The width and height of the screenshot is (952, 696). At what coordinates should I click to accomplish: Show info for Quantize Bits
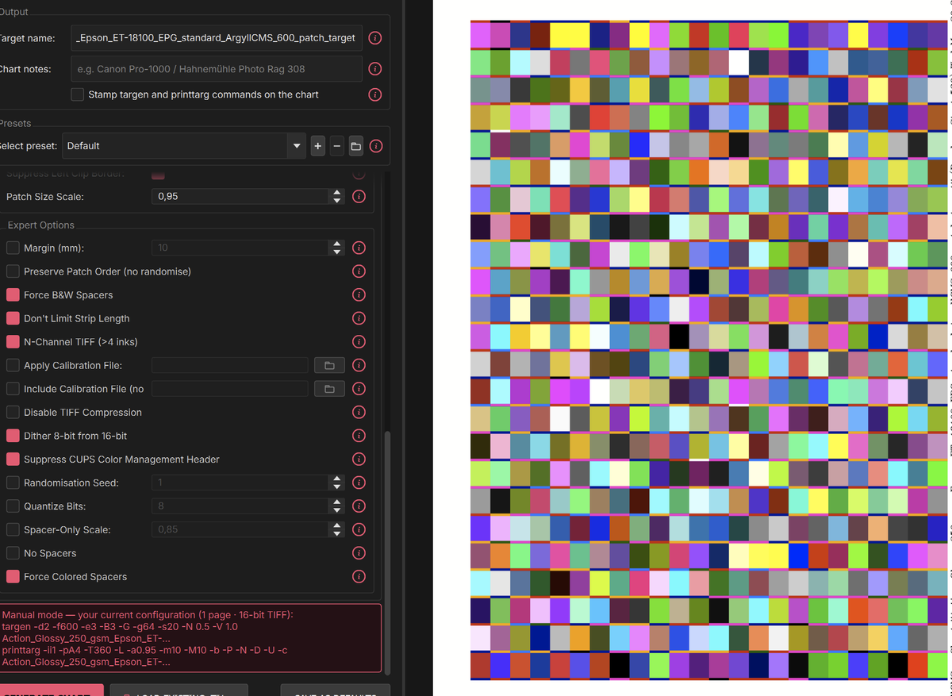tap(359, 506)
